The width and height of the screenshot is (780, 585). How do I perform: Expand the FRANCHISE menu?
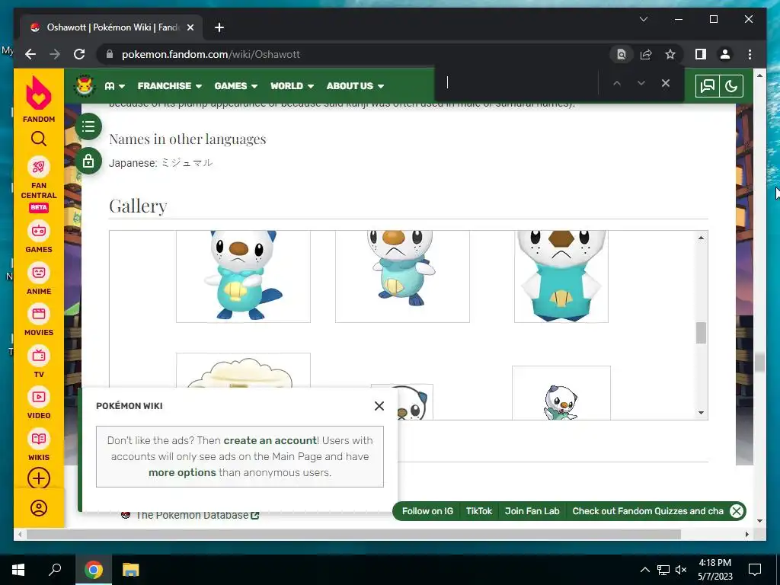click(x=170, y=86)
